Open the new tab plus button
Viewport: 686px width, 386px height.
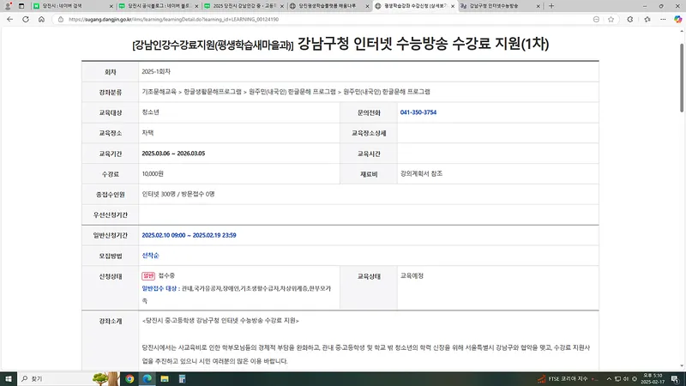[x=551, y=6]
